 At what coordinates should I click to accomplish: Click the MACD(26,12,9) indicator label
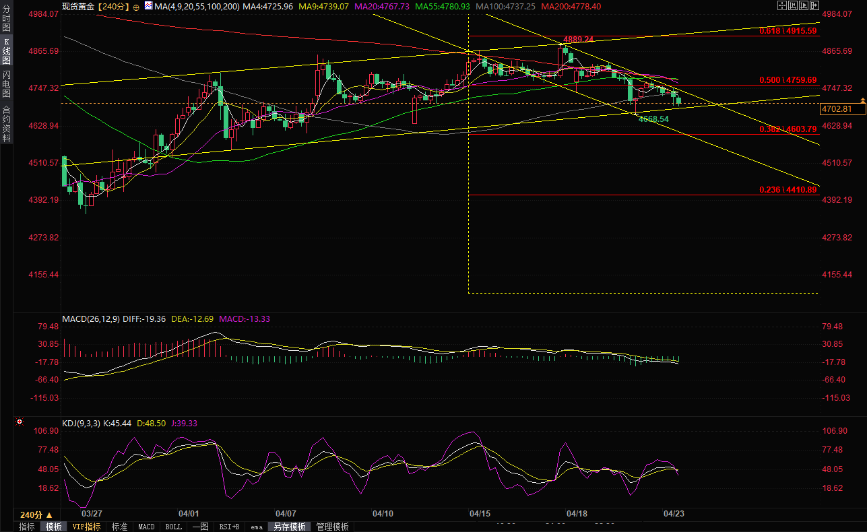[x=91, y=319]
